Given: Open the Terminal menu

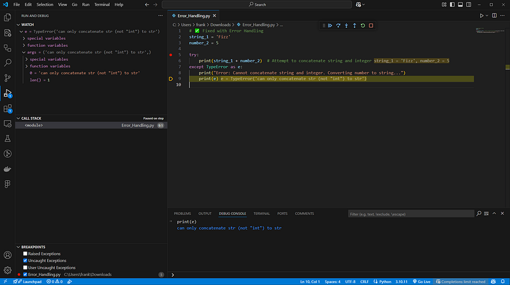Looking at the screenshot, I should coord(102,4).
